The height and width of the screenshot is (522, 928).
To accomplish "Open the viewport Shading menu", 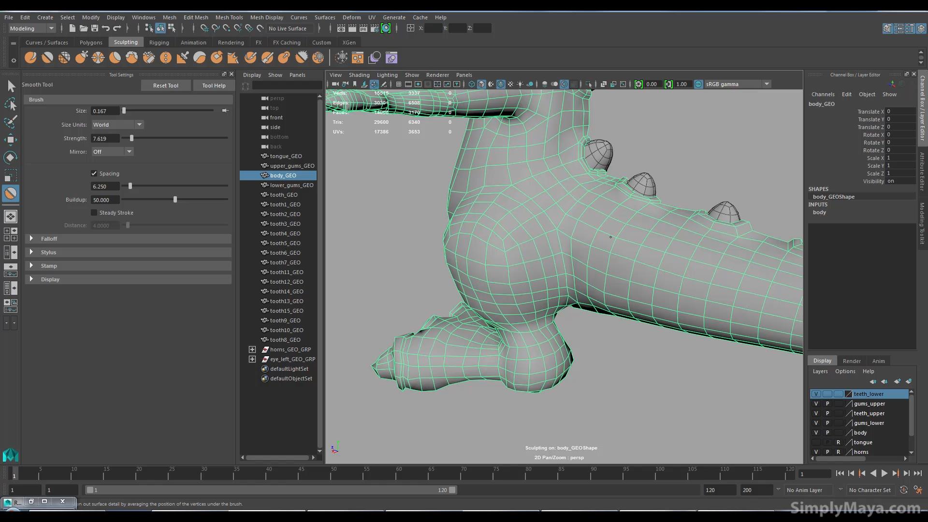I will coord(359,75).
